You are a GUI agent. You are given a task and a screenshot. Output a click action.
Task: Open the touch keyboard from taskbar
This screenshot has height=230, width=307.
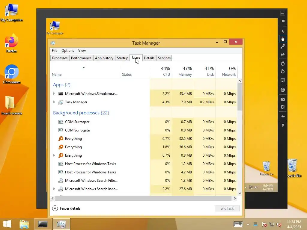click(x=238, y=224)
